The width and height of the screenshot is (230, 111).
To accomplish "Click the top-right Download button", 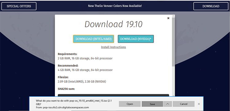I will tap(211, 6).
